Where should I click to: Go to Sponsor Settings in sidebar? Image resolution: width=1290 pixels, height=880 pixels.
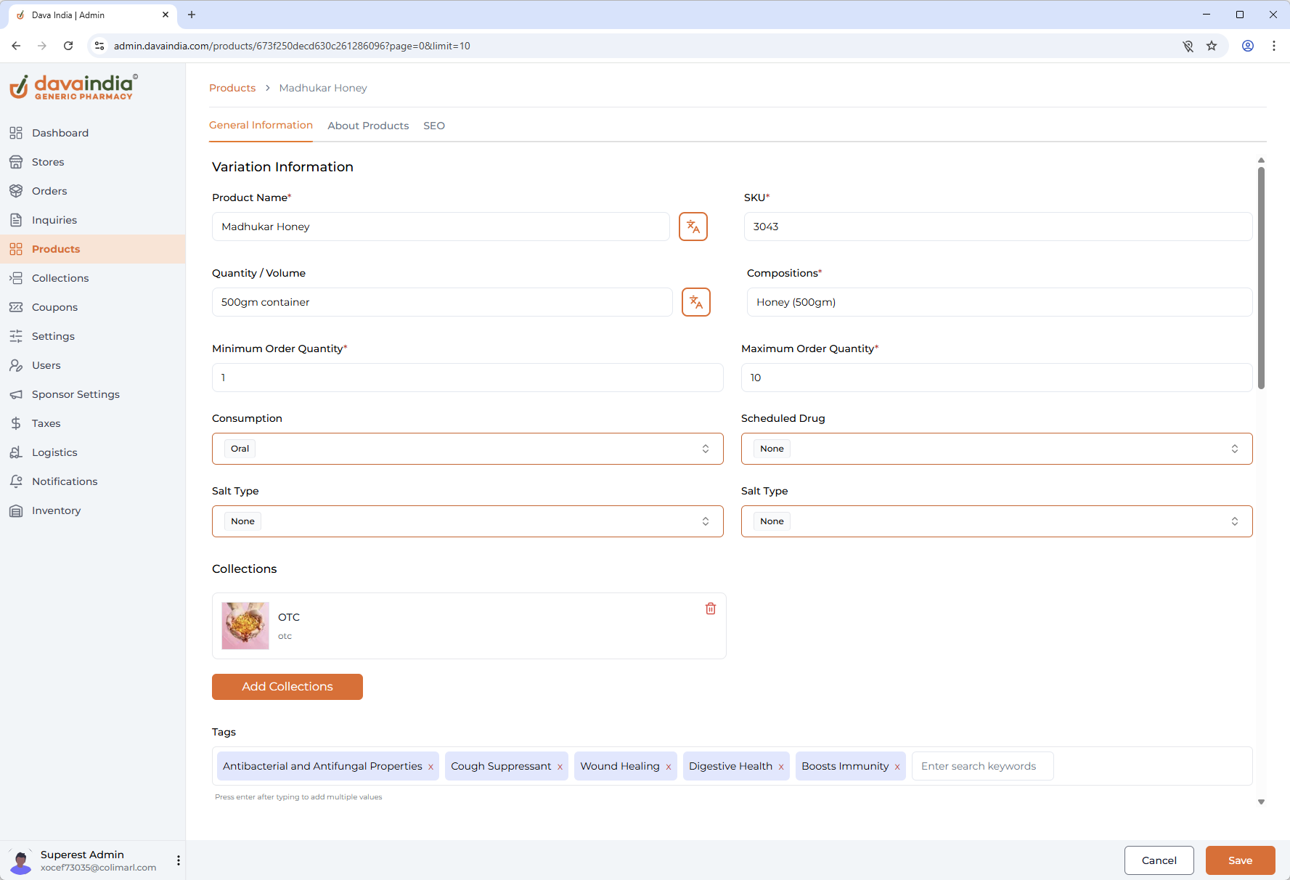tap(75, 394)
